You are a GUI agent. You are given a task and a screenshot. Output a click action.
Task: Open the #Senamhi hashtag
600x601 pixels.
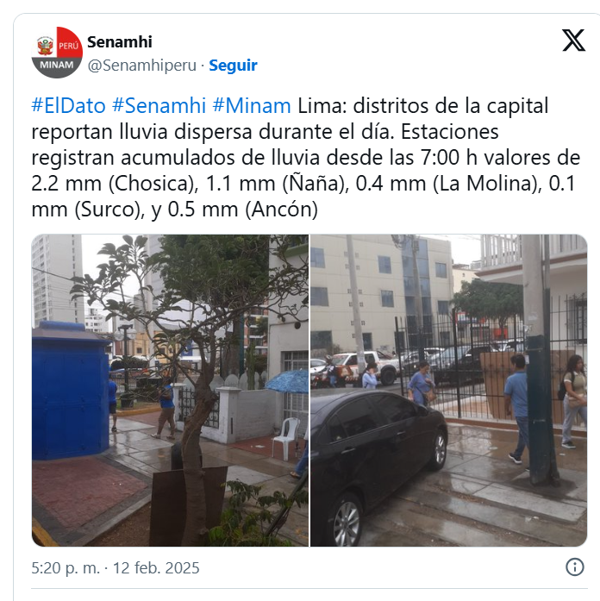point(159,105)
